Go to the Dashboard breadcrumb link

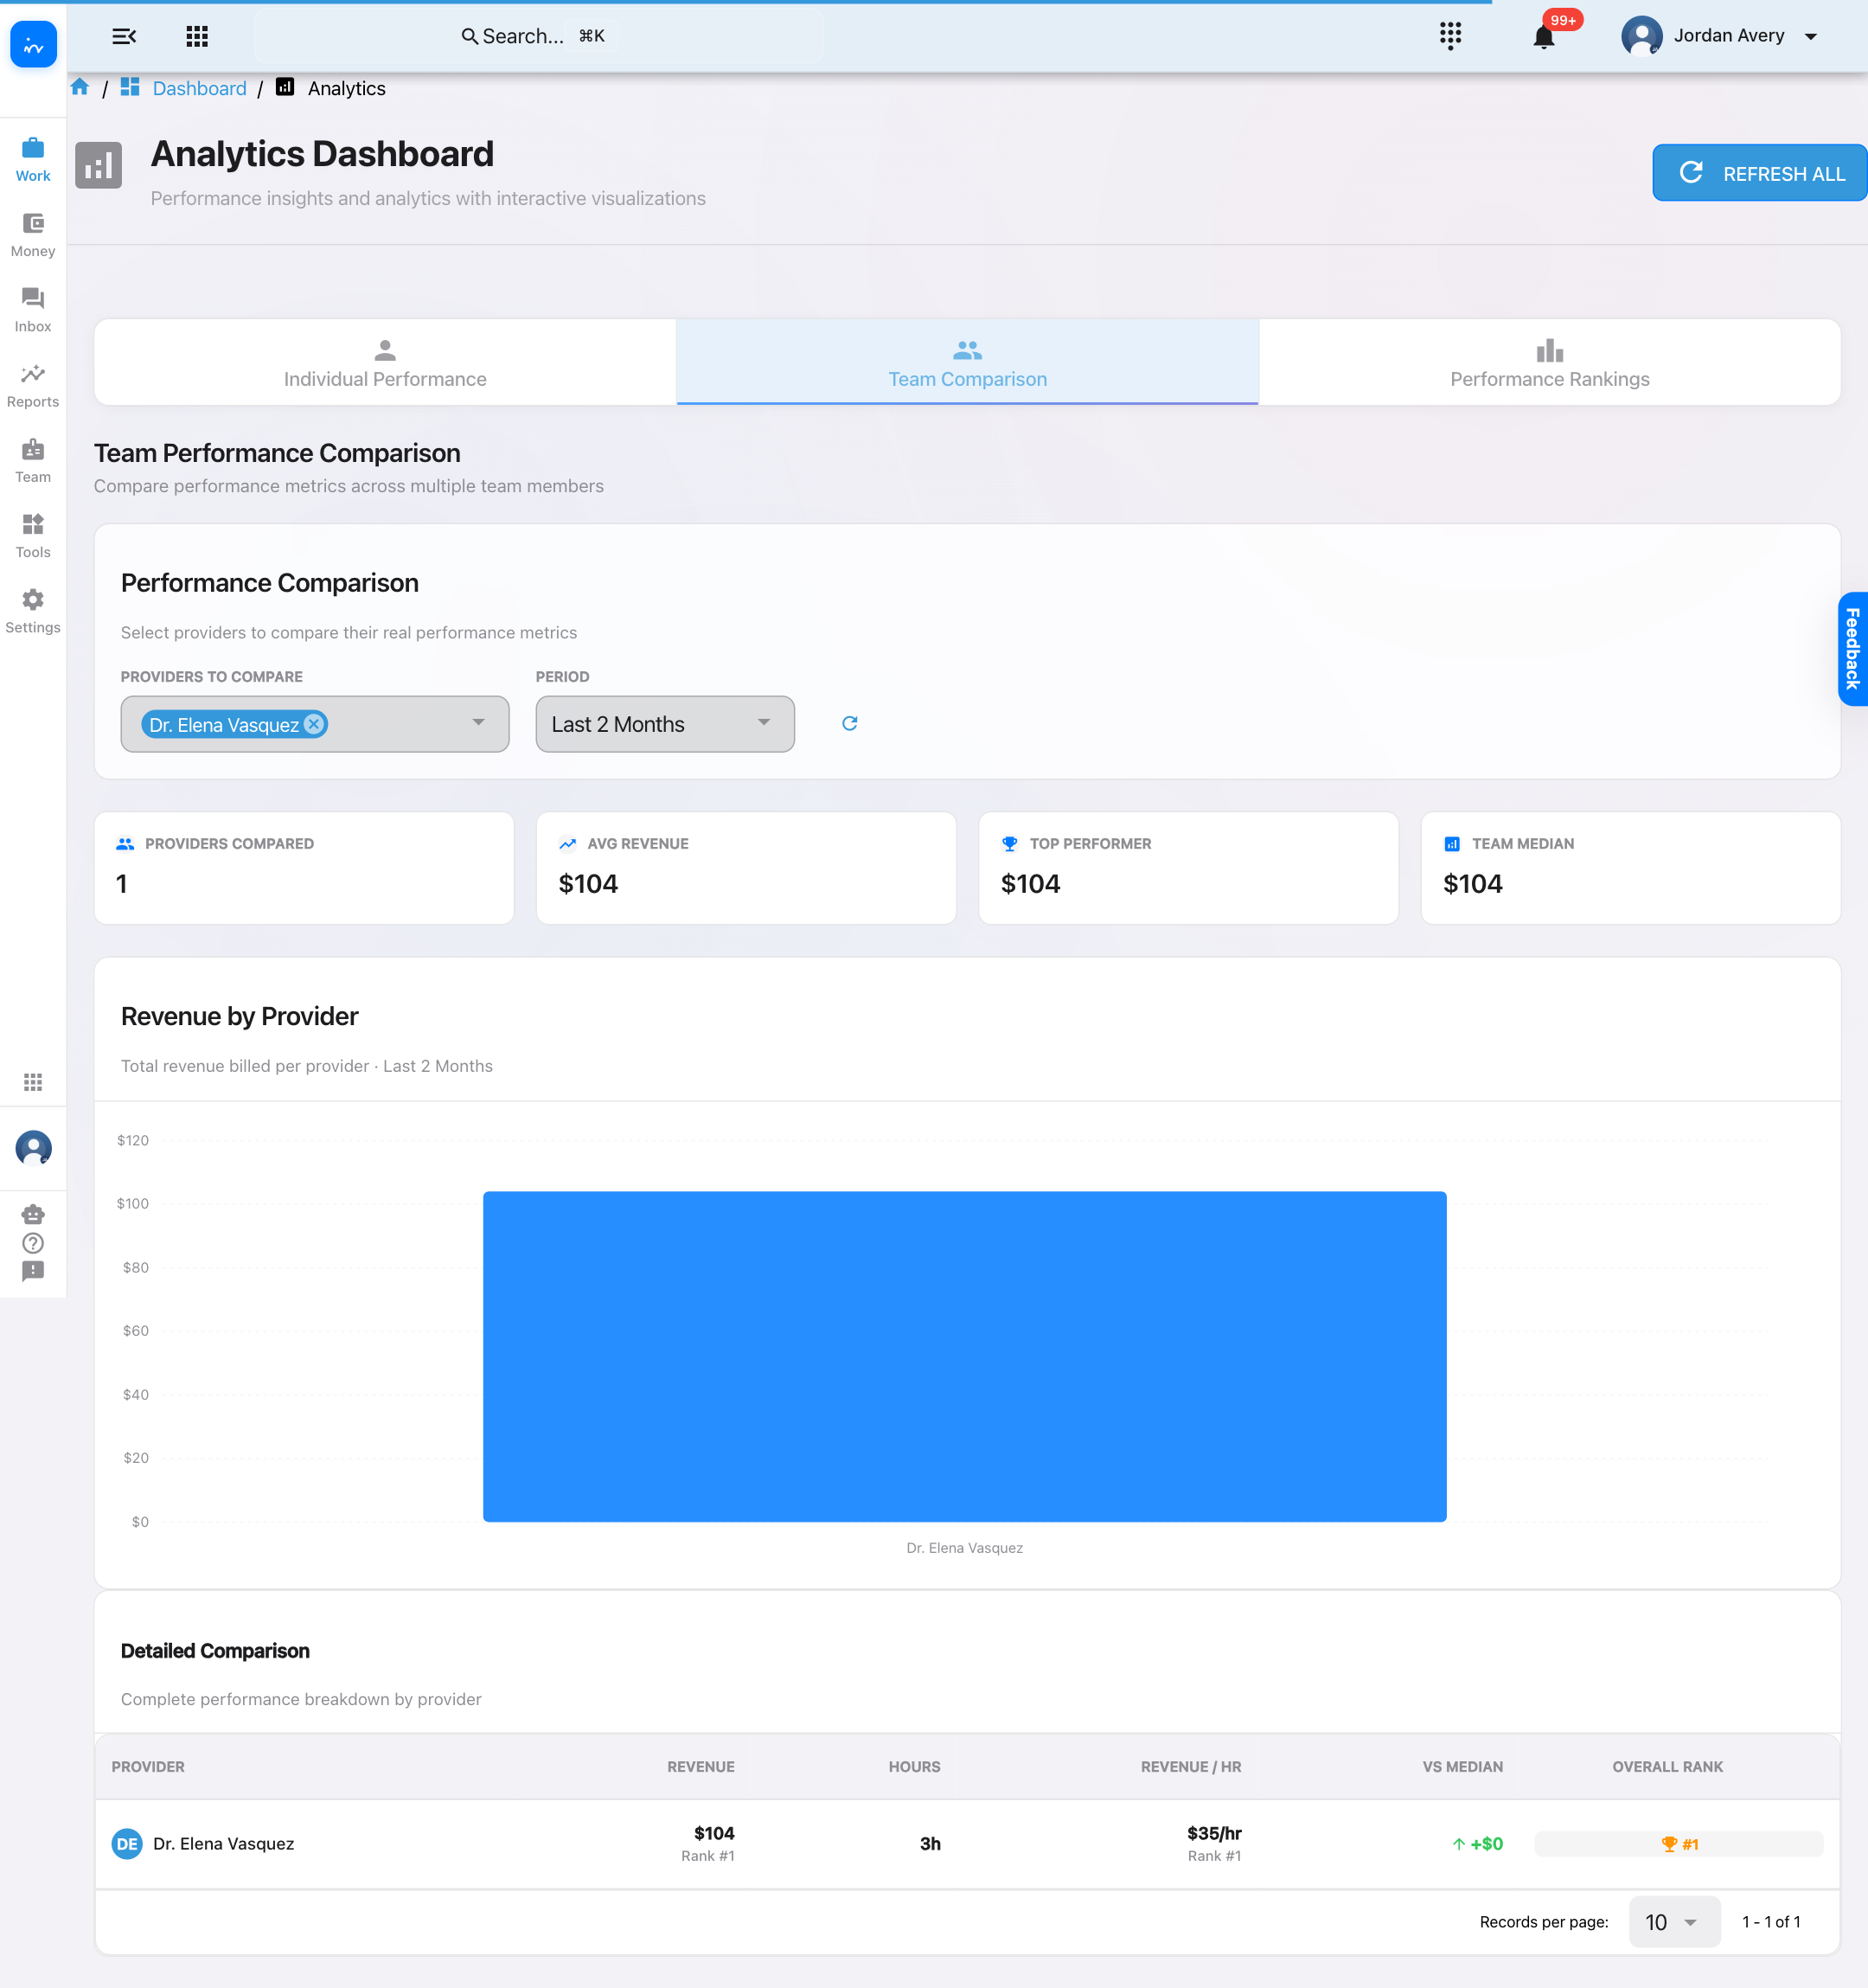click(199, 88)
